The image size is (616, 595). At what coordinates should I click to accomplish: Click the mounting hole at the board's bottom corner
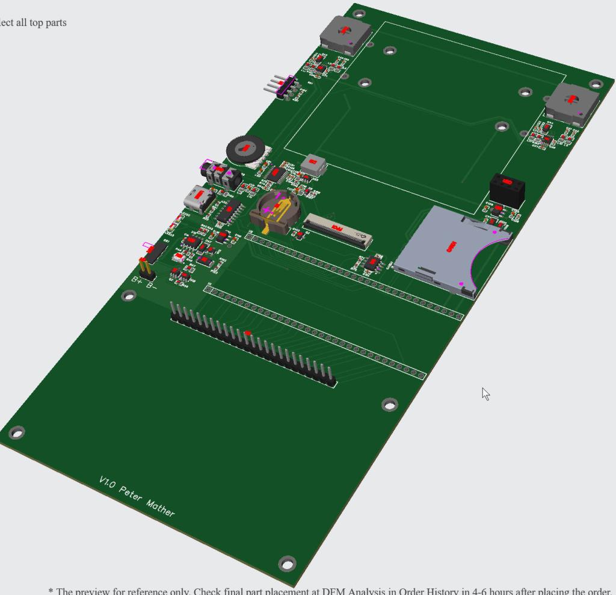288,564
